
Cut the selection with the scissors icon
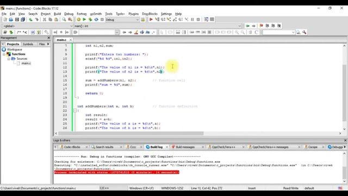pyautogui.click(x=45, y=20)
